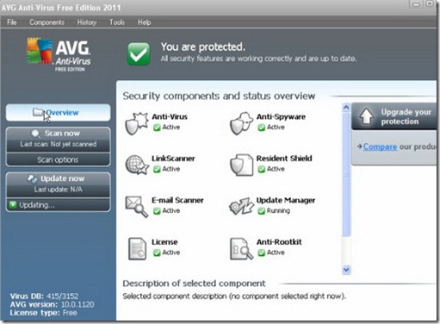Click E-mail Scanner Active green check status

(157, 211)
